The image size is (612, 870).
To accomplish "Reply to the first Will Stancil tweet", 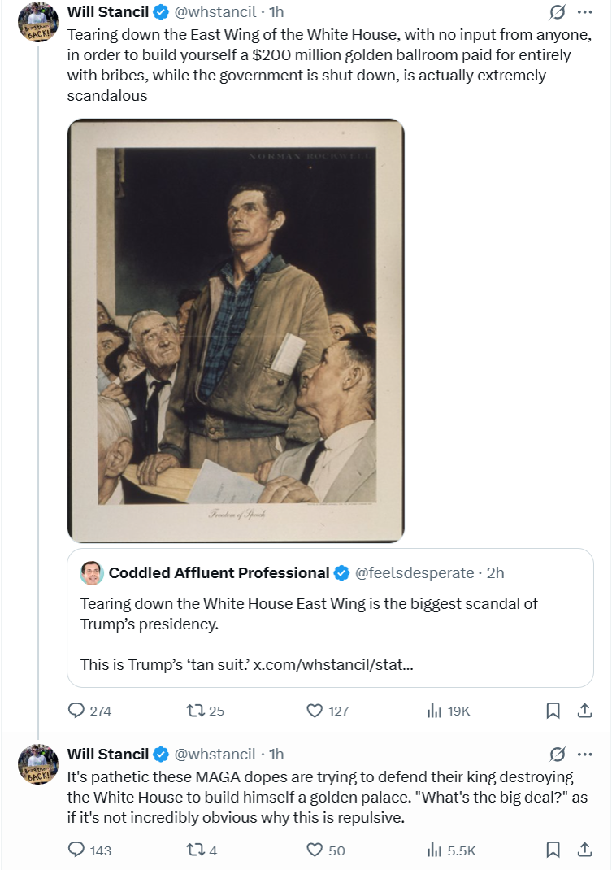I will coord(76,711).
